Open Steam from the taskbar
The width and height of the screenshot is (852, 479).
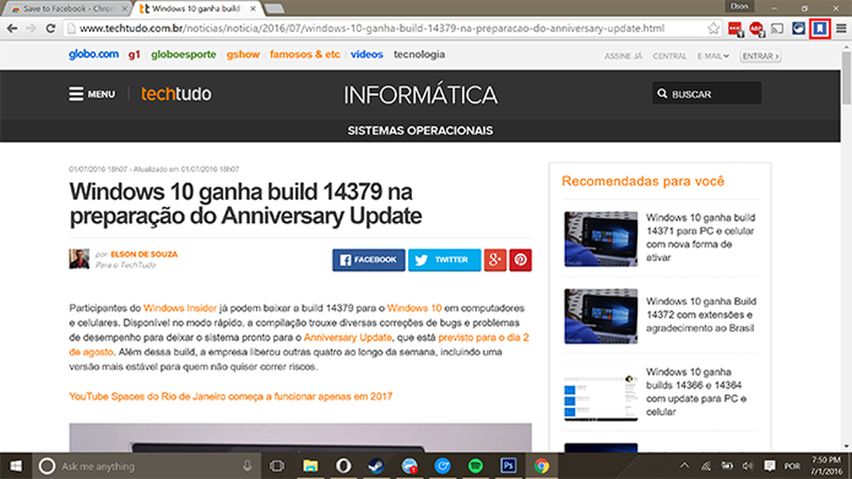coord(376,466)
